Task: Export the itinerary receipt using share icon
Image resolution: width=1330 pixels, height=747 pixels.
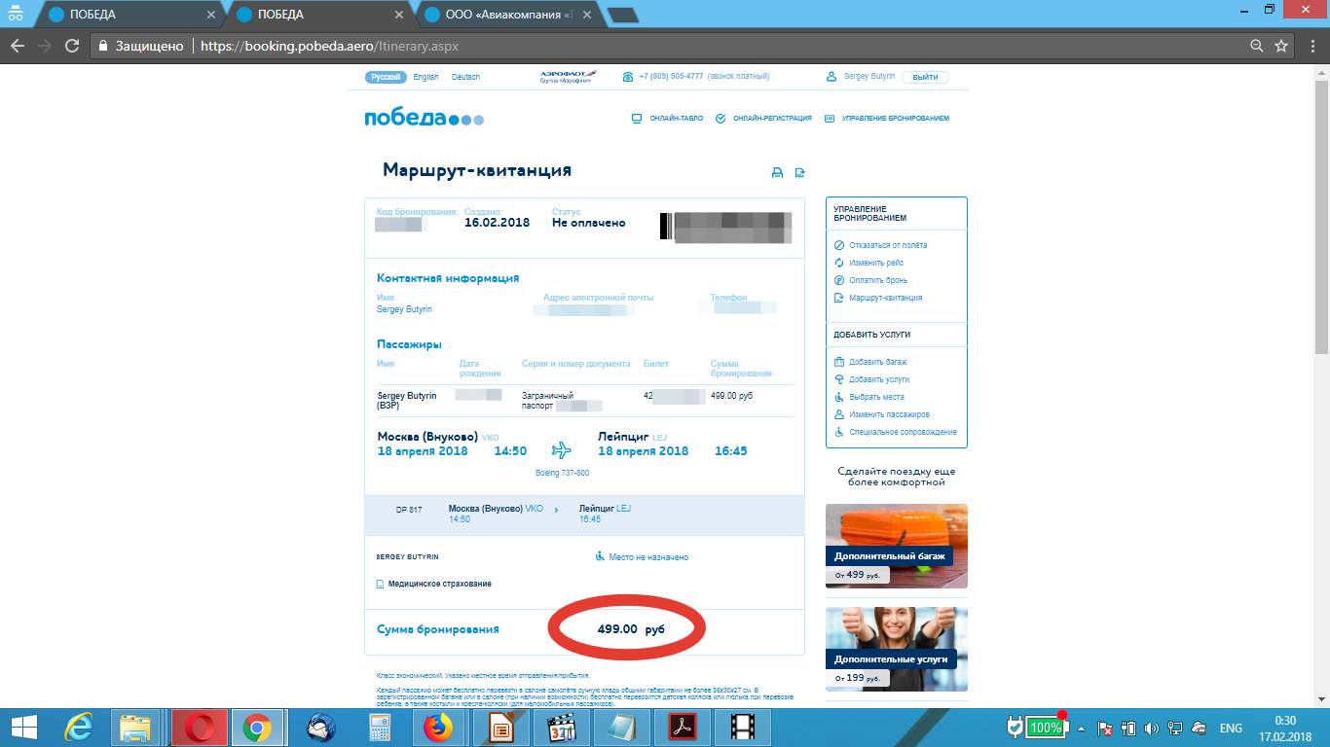Action: tap(800, 173)
